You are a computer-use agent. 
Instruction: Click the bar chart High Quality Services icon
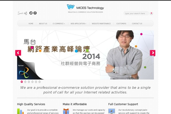tap(21, 111)
